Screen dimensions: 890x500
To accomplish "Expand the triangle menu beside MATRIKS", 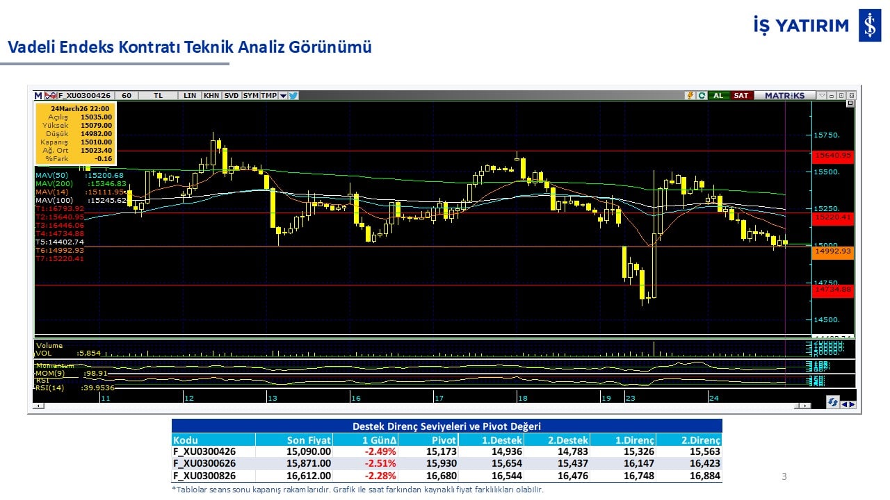I will click(822, 96).
